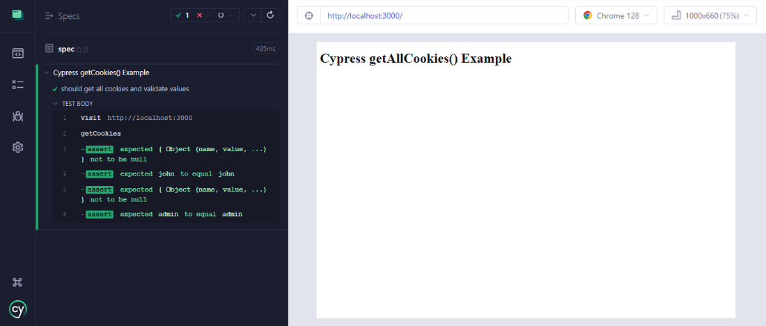Open the Settings gear sidebar icon
Image resolution: width=766 pixels, height=326 pixels.
click(x=17, y=147)
